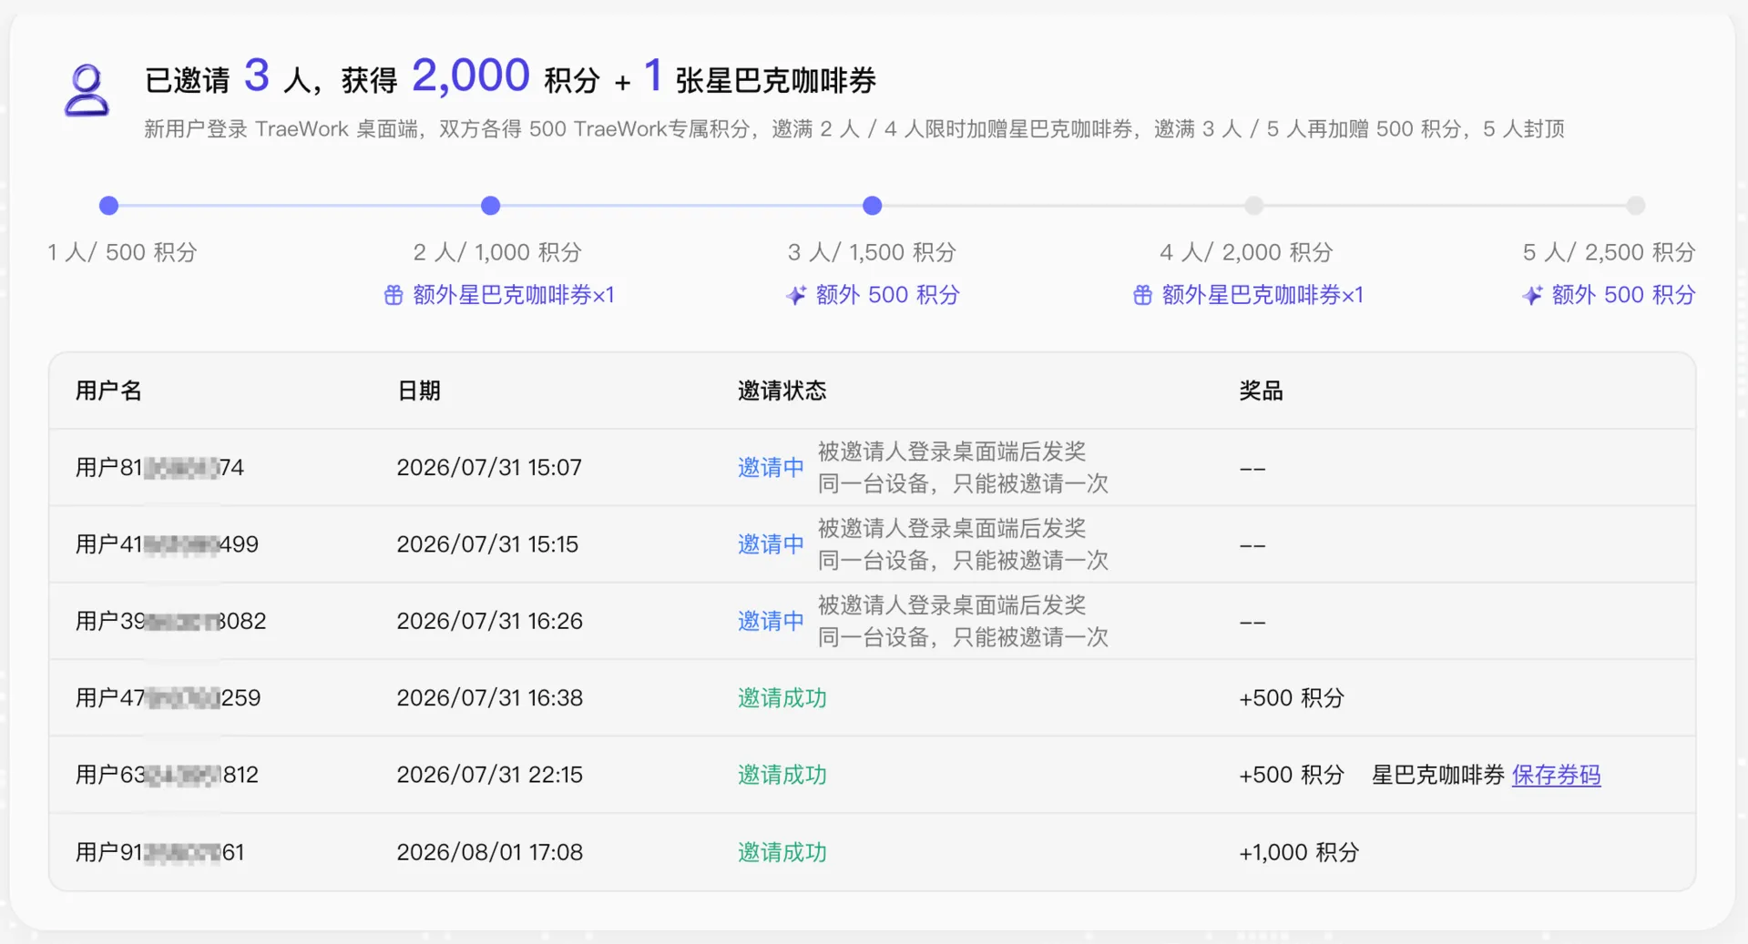1748x944 pixels.
Task: Click the 邀请状态 column header
Action: tap(782, 391)
